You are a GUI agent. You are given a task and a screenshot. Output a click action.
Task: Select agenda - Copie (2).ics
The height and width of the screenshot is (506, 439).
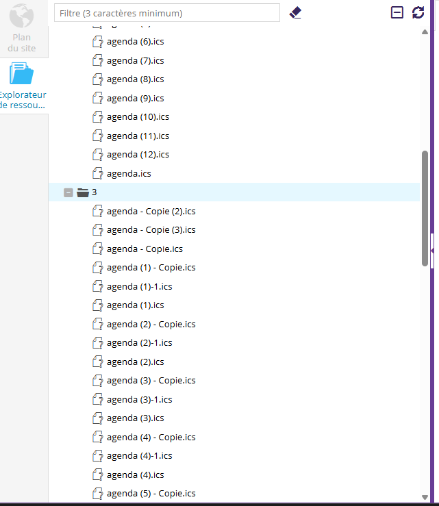click(151, 212)
